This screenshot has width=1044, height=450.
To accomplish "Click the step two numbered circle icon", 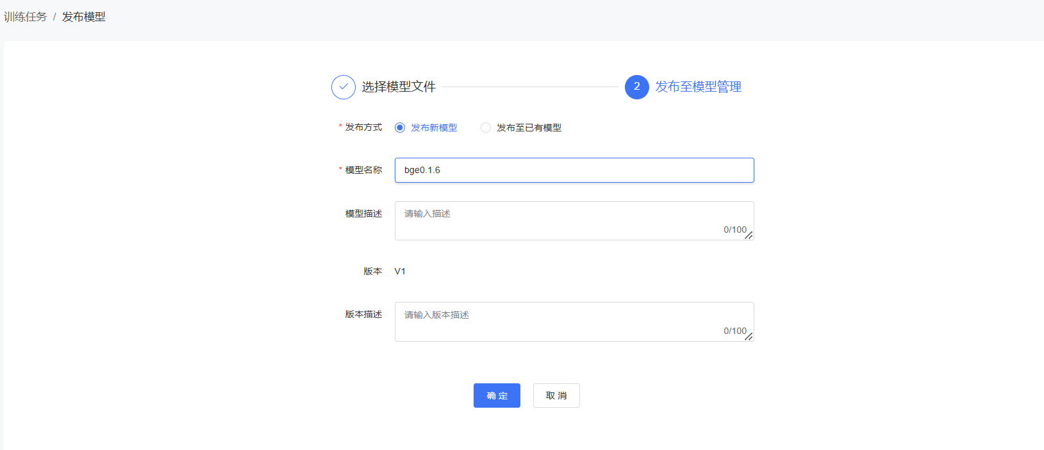I will coord(636,87).
